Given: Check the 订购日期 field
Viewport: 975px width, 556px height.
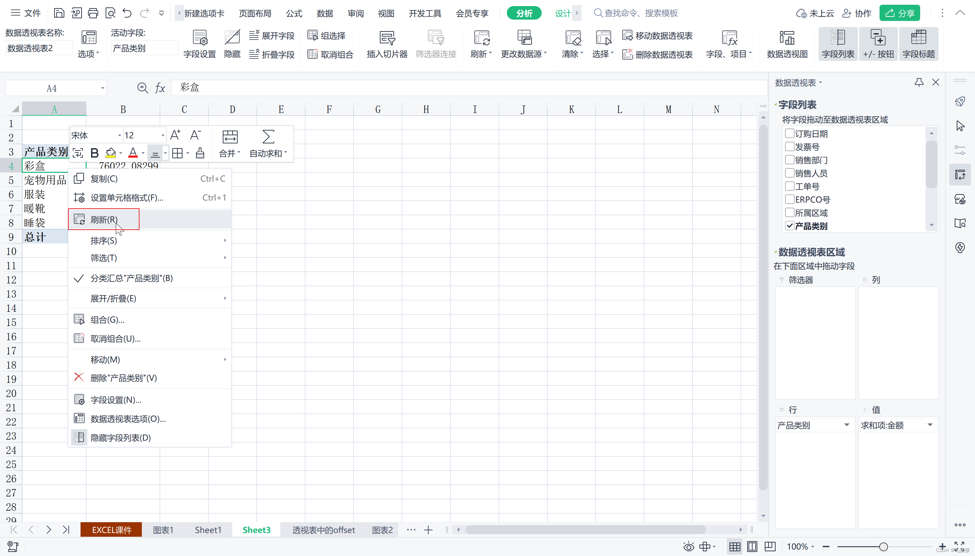Looking at the screenshot, I should click(789, 133).
